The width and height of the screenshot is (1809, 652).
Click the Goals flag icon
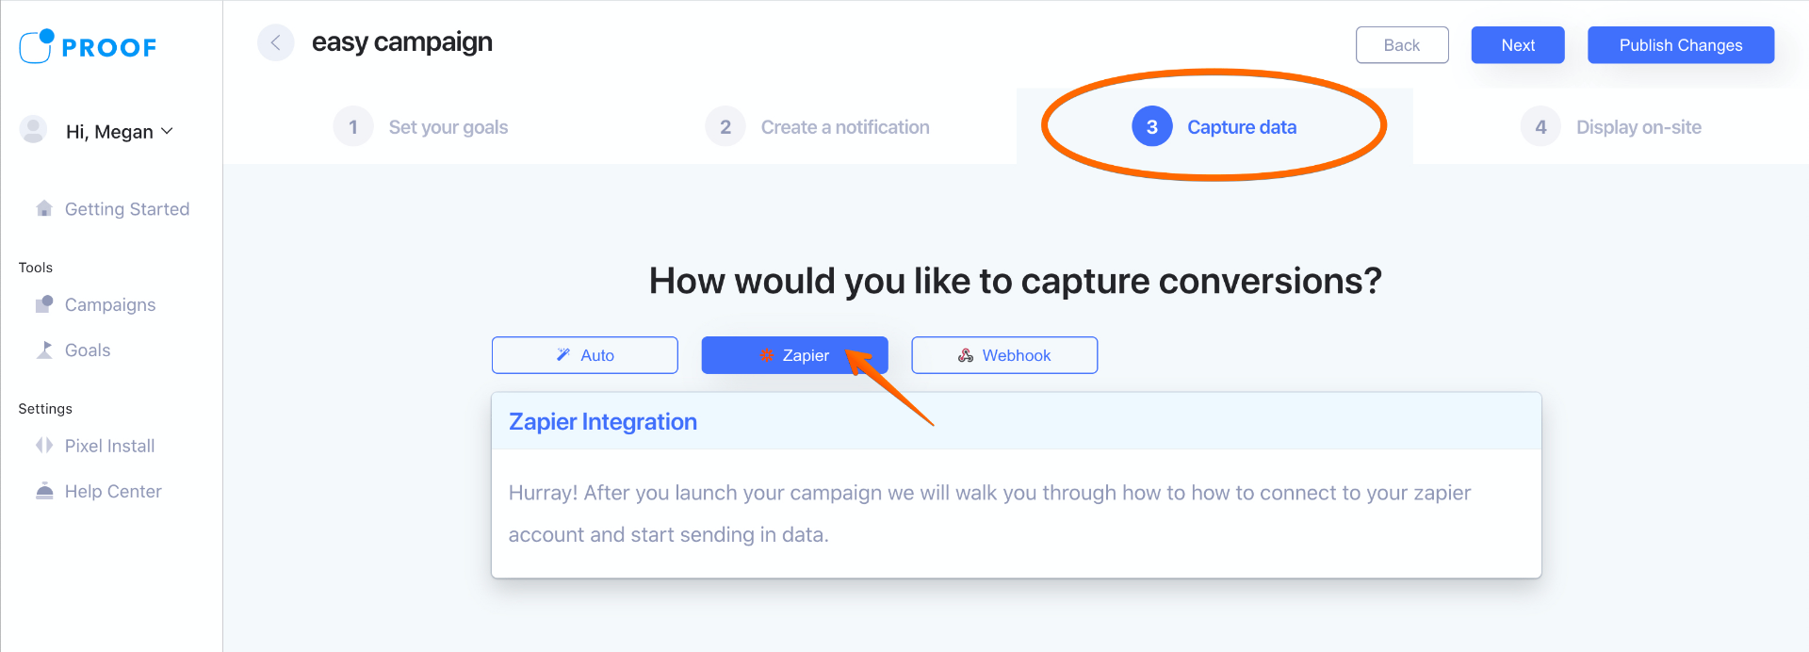pos(43,350)
